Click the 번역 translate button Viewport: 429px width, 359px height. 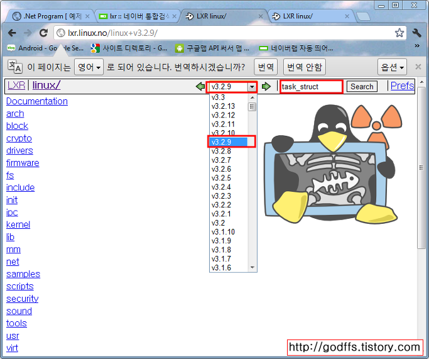tap(266, 67)
